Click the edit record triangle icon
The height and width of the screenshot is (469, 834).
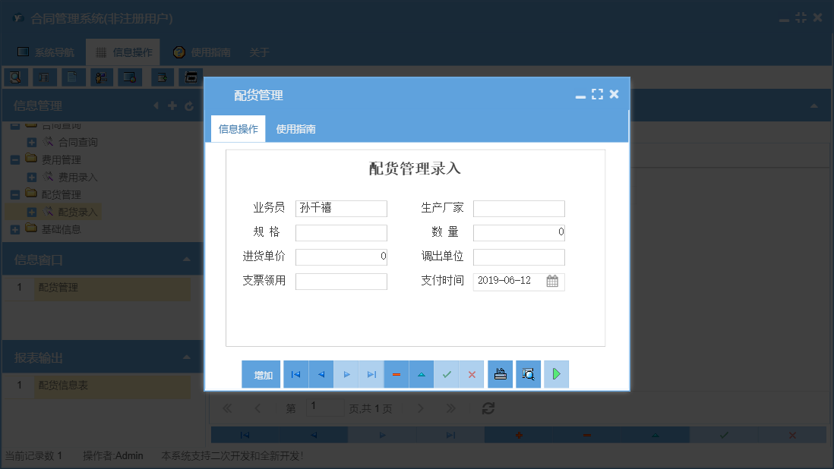pyautogui.click(x=421, y=374)
